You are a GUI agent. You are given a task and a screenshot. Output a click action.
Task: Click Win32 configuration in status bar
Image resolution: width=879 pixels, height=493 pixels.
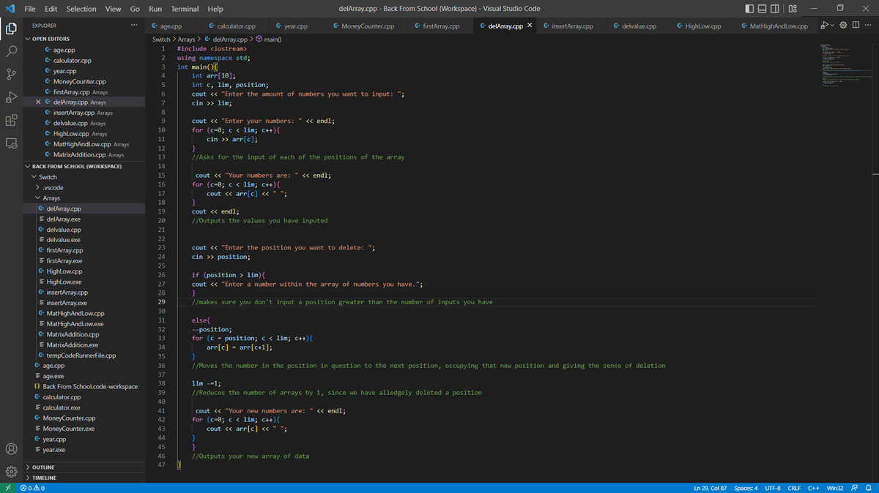pyautogui.click(x=835, y=488)
